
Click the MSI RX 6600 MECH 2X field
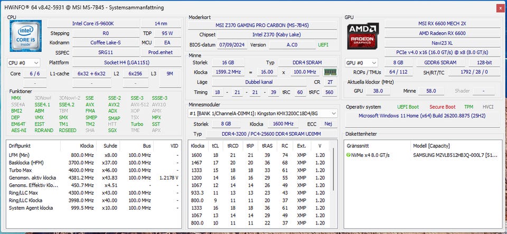point(442,24)
